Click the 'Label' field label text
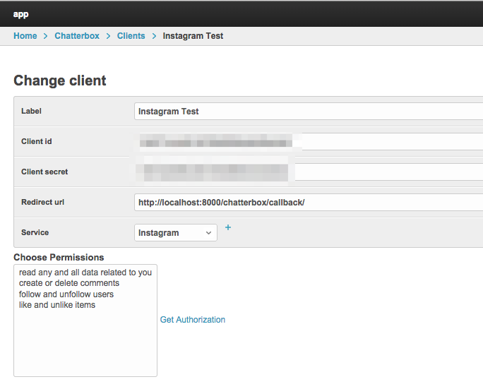Image resolution: width=483 pixels, height=389 pixels. point(32,112)
